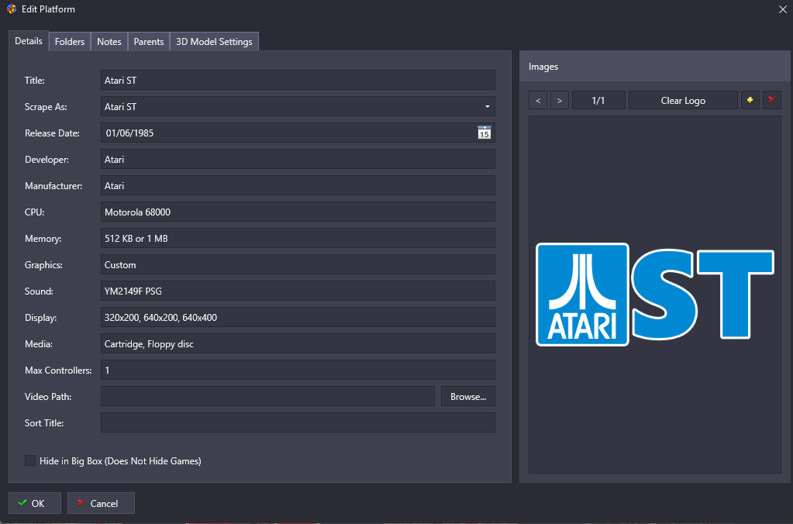Close the Edit Platform window

click(x=782, y=9)
